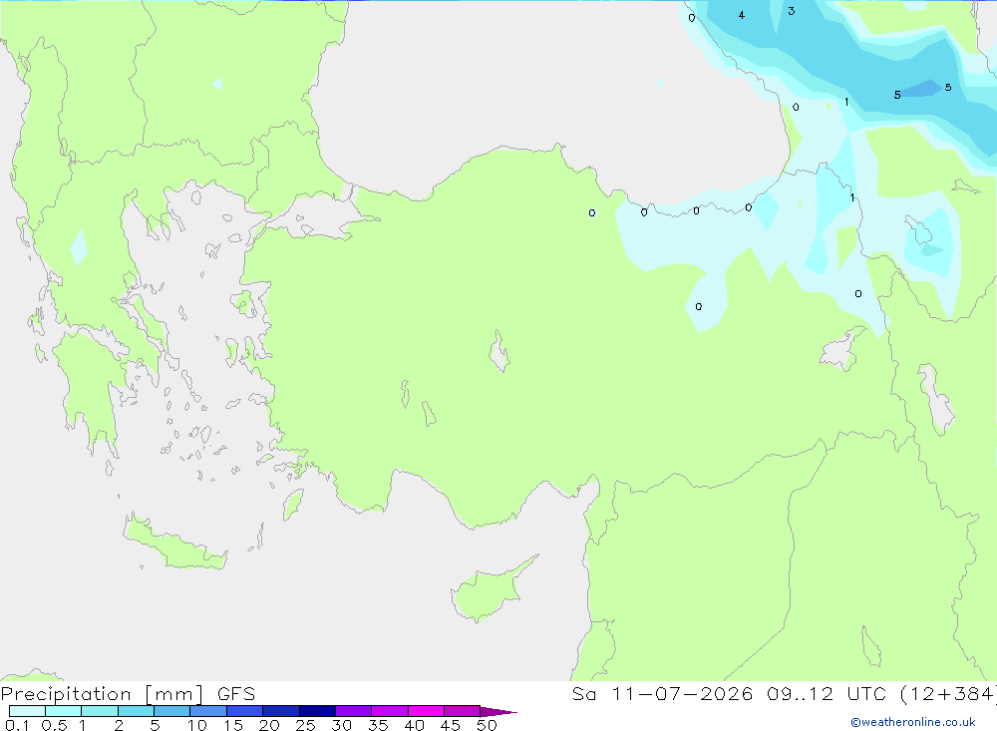Pick the legend swatch between 10 and 15
Screen dimensions: 997x731
[x=208, y=711]
